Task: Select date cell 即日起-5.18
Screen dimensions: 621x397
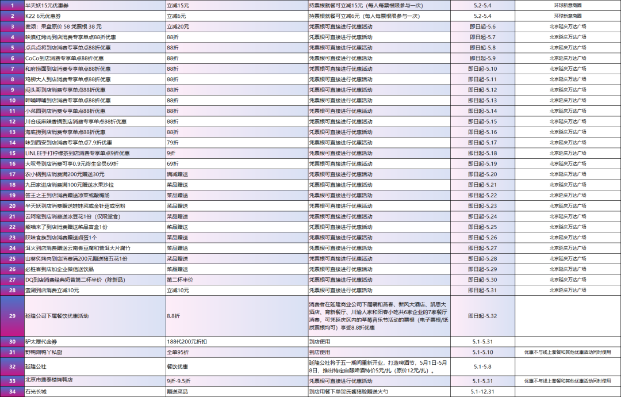Action: [x=482, y=153]
